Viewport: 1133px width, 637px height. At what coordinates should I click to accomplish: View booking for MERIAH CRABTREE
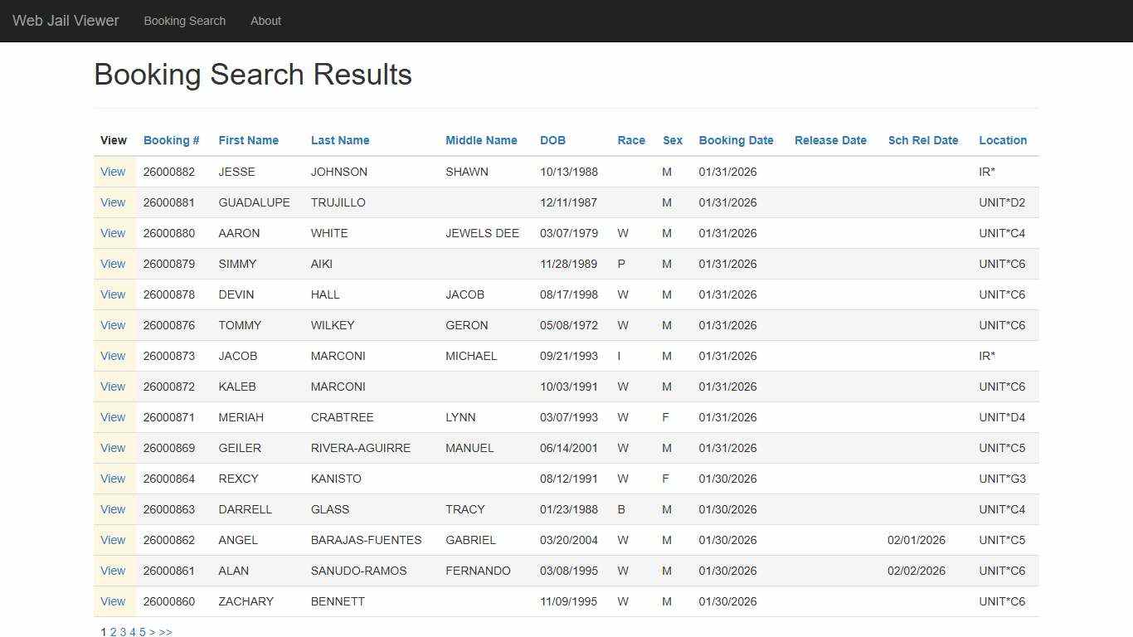[113, 417]
